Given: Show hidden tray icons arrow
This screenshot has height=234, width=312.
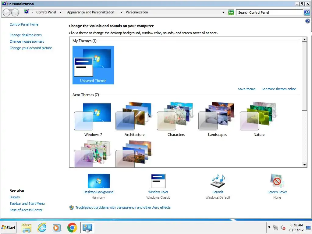Looking at the screenshot, I should click(x=269, y=227).
